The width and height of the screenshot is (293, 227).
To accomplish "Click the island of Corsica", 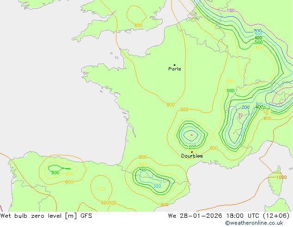I will (x=276, y=178).
